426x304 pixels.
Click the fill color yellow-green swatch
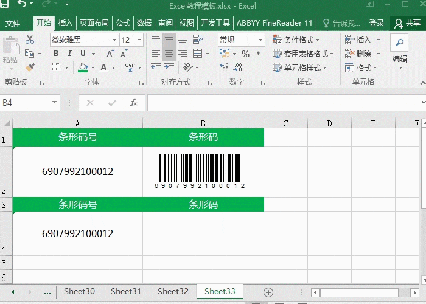(83, 67)
